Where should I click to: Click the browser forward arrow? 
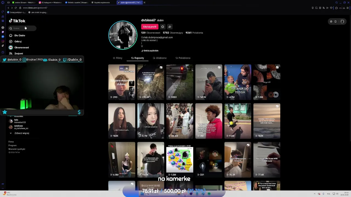click(x=12, y=8)
